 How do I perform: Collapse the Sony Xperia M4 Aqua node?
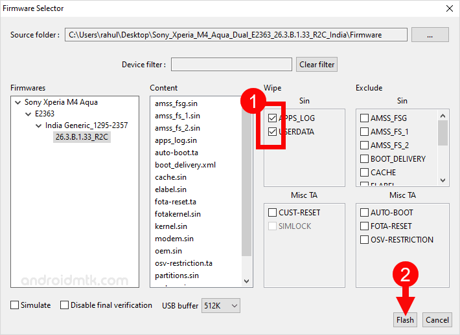pyautogui.click(x=18, y=102)
